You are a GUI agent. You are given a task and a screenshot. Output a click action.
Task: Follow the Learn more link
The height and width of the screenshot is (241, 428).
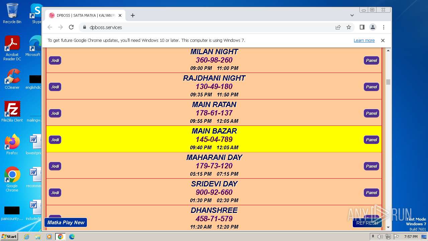click(364, 41)
